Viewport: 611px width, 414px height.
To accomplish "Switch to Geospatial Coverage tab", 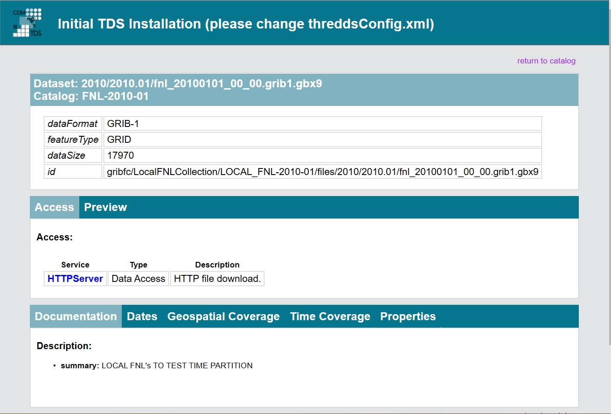I will point(223,316).
